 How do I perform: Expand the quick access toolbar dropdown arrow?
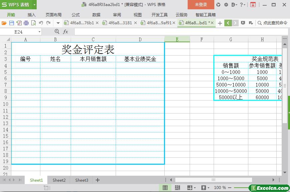pyautogui.click(x=58, y=23)
